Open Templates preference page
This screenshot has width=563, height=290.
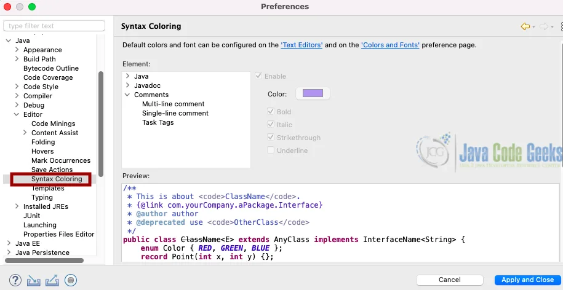tap(48, 188)
